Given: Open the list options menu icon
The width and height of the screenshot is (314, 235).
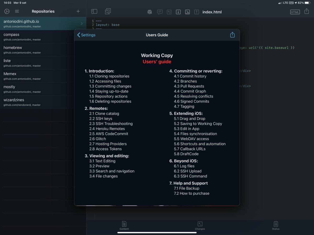Looking at the screenshot, I should coord(17,11).
